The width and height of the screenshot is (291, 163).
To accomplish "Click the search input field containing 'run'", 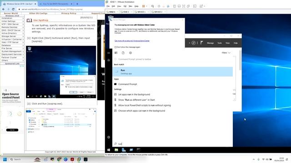I will pos(173,144).
